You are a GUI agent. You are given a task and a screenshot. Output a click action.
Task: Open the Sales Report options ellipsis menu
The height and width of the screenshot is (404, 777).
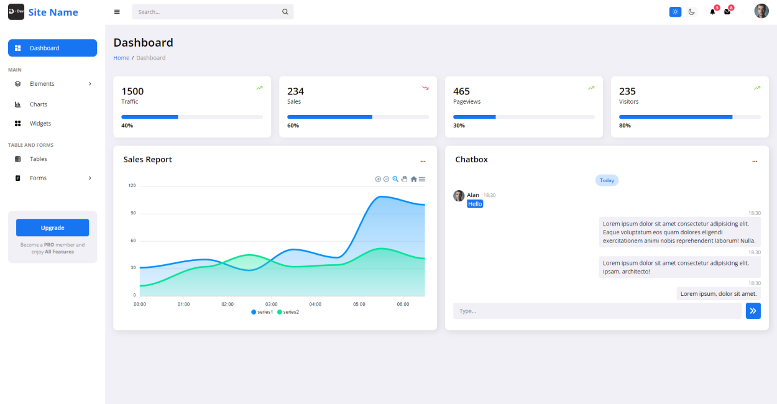point(423,160)
